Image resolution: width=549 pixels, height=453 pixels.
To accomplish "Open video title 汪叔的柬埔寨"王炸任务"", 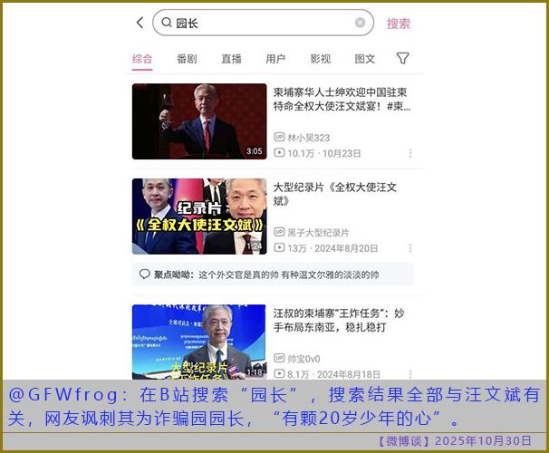I will [x=339, y=321].
